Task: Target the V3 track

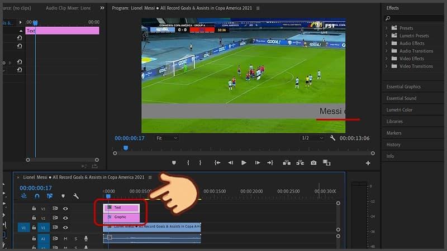Action: [43, 209]
